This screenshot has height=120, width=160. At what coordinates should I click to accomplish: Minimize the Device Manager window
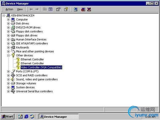(148, 3)
